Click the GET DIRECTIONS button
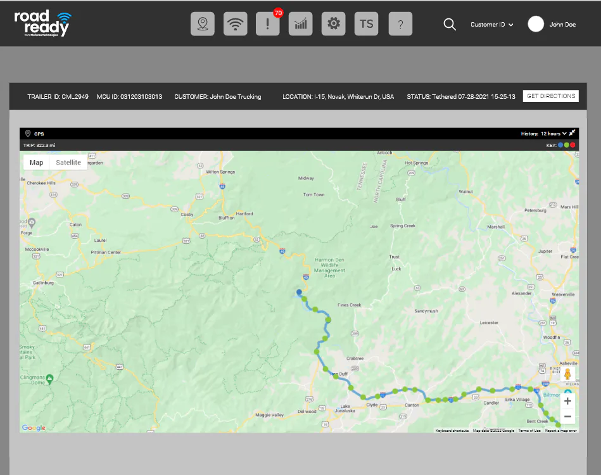This screenshot has width=601, height=475. [x=551, y=96]
